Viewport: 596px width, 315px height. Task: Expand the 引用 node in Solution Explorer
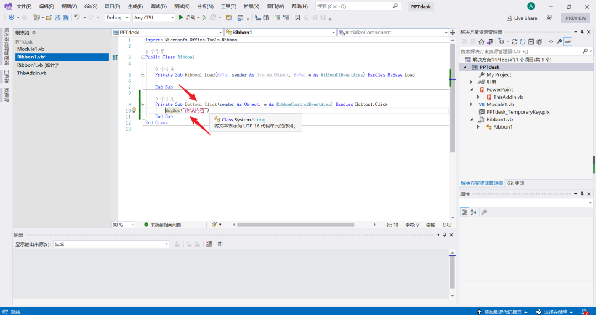tap(472, 82)
